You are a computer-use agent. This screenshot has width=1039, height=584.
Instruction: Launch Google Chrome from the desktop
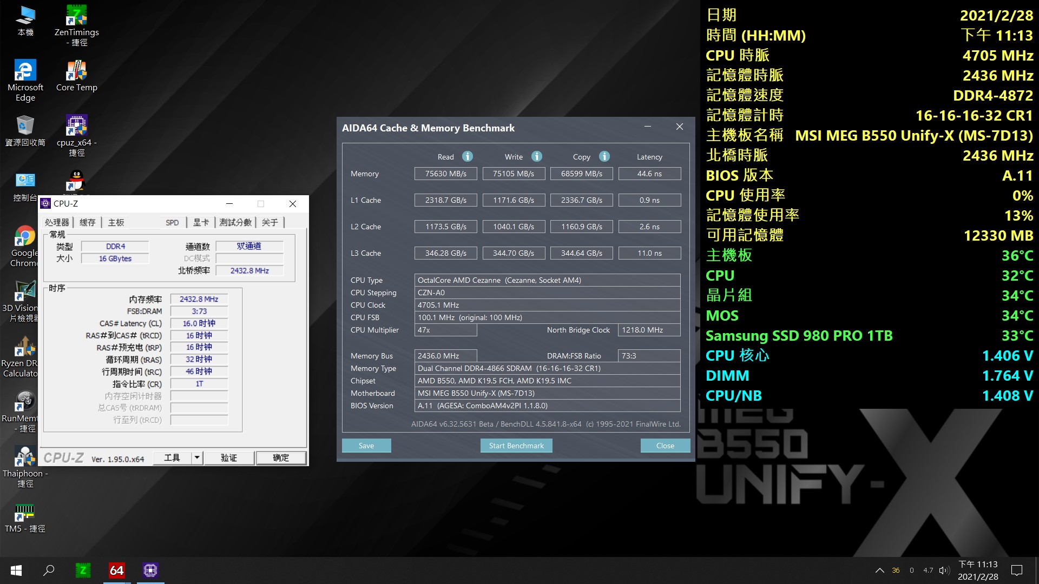point(24,246)
